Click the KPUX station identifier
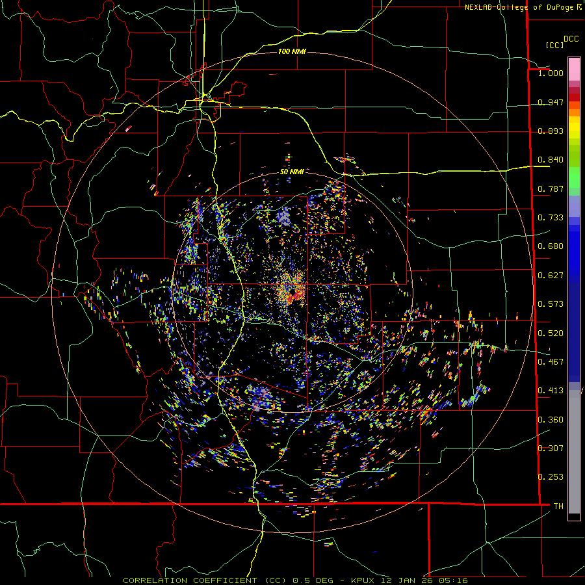The width and height of the screenshot is (585, 585). click(364, 580)
